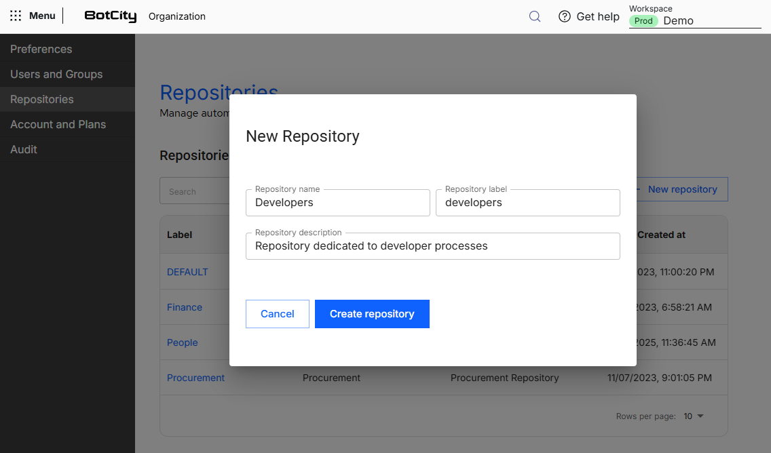Go to Users and Groups

[67, 74]
